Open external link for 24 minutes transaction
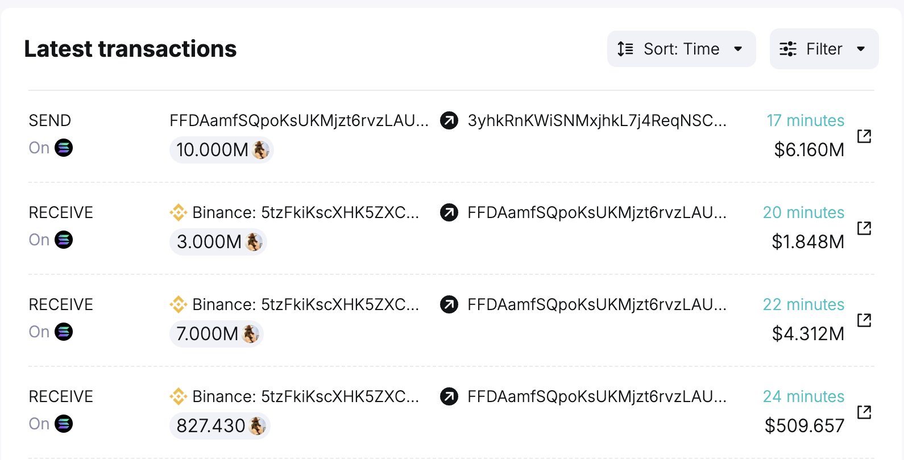 (x=864, y=412)
